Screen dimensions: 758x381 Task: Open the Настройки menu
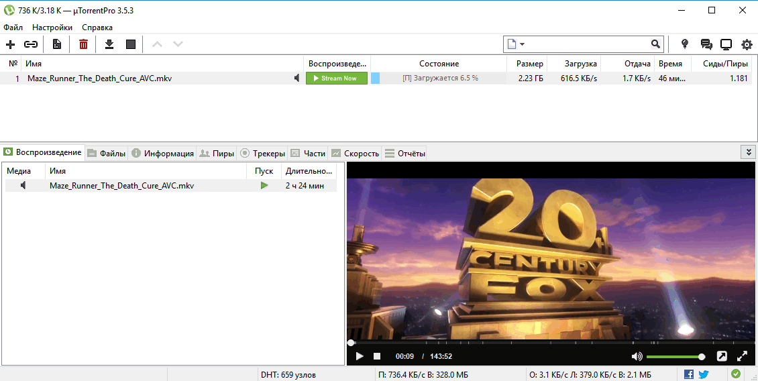(52, 28)
